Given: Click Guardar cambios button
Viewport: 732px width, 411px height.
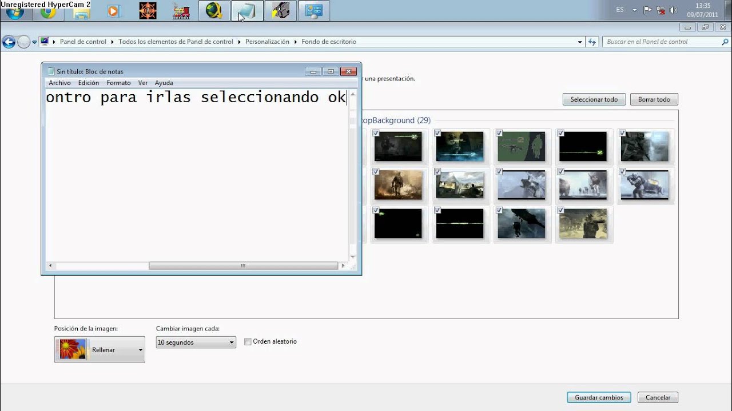Looking at the screenshot, I should coord(599,397).
